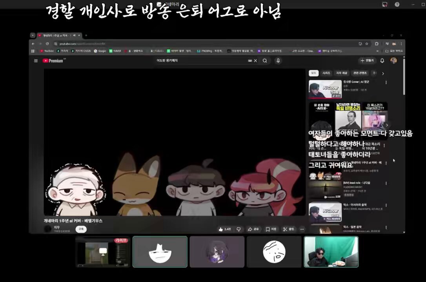Click the video player area
Viewport: 426px width, 282px height.
point(175,142)
